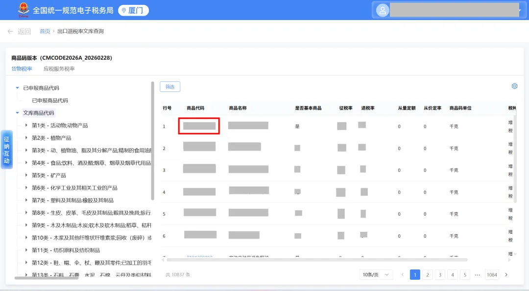This screenshot has height=291, width=529.
Task: Click the next page arrow
Action: click(506, 275)
